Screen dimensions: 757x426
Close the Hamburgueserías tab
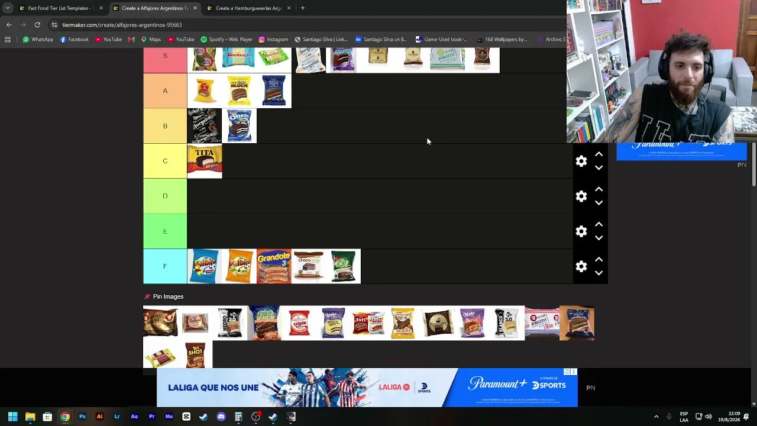[x=289, y=8]
